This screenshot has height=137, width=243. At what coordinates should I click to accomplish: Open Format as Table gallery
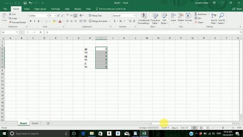pyautogui.click(x=155, y=19)
